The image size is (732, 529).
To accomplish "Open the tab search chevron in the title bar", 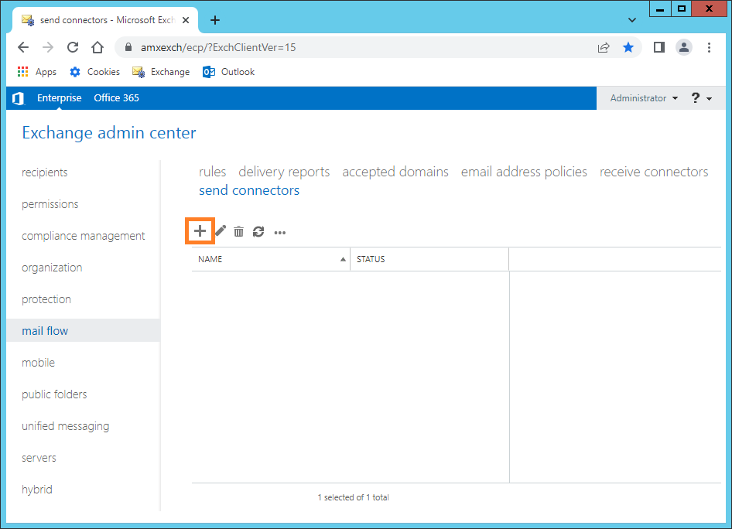I will point(632,20).
